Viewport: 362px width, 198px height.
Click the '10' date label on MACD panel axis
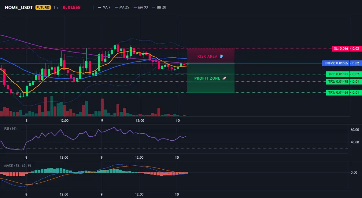pos(177,194)
